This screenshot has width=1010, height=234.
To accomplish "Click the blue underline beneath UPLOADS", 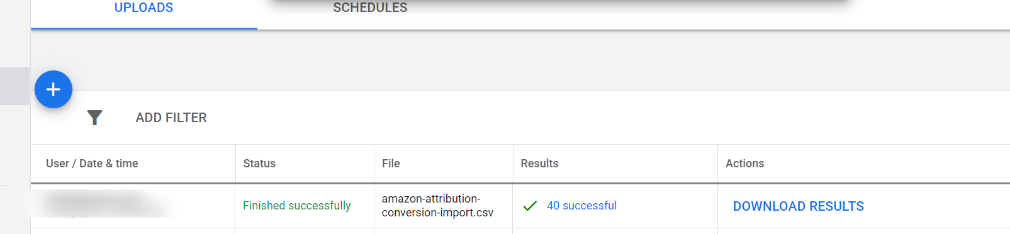I will [x=143, y=28].
